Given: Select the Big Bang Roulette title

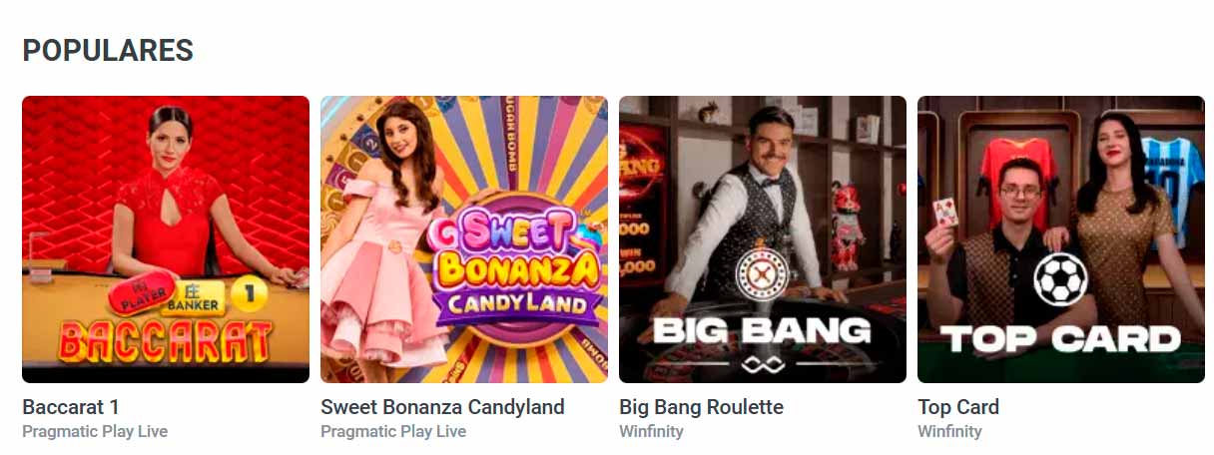Looking at the screenshot, I should tap(701, 407).
